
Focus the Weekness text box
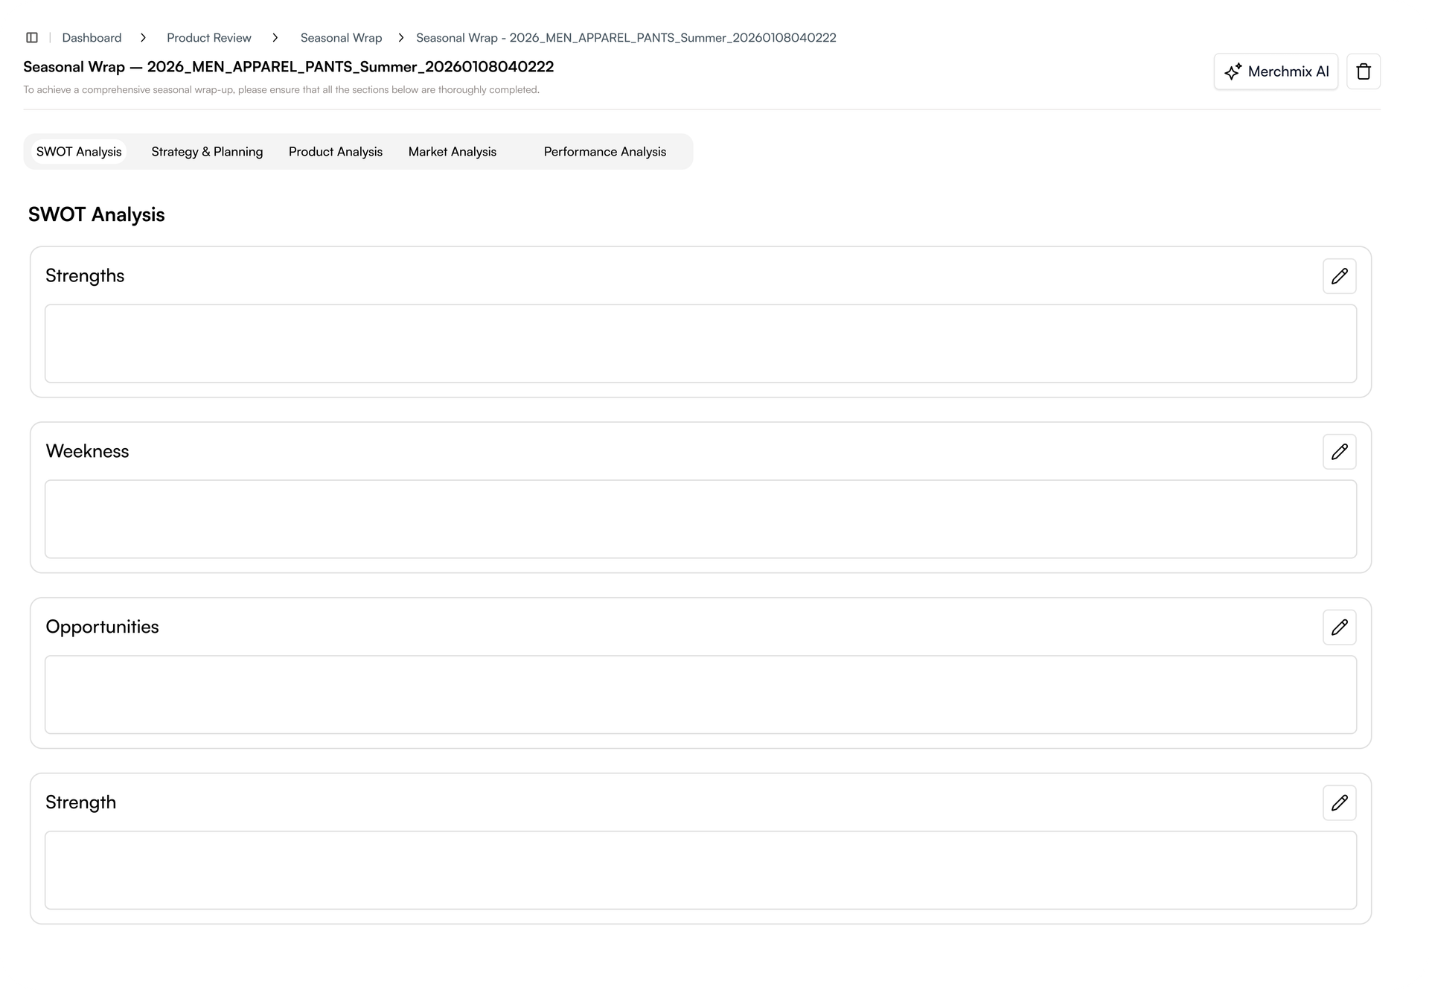point(700,520)
